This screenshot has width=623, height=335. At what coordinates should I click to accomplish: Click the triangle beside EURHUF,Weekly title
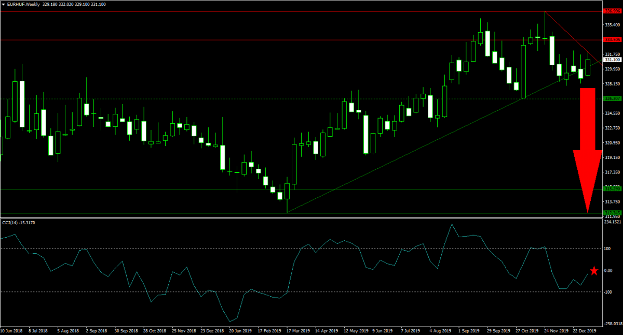pyautogui.click(x=4, y=4)
